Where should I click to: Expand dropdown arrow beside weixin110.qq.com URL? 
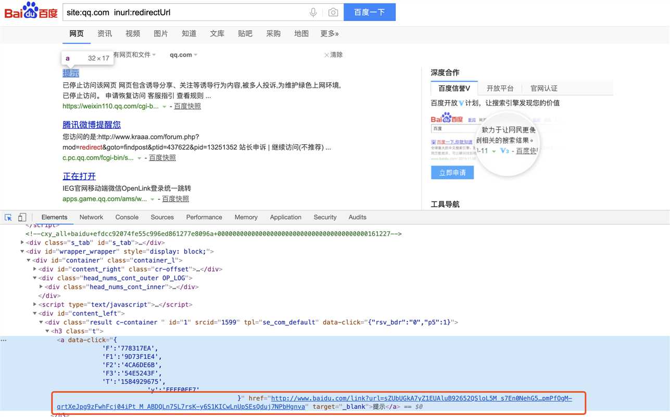[x=165, y=107]
